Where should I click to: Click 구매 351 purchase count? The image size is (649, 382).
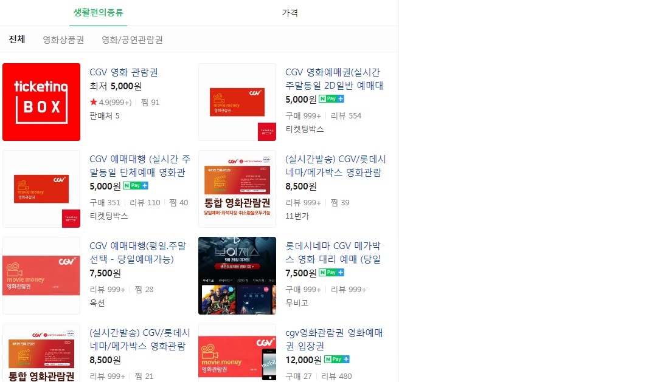(105, 203)
